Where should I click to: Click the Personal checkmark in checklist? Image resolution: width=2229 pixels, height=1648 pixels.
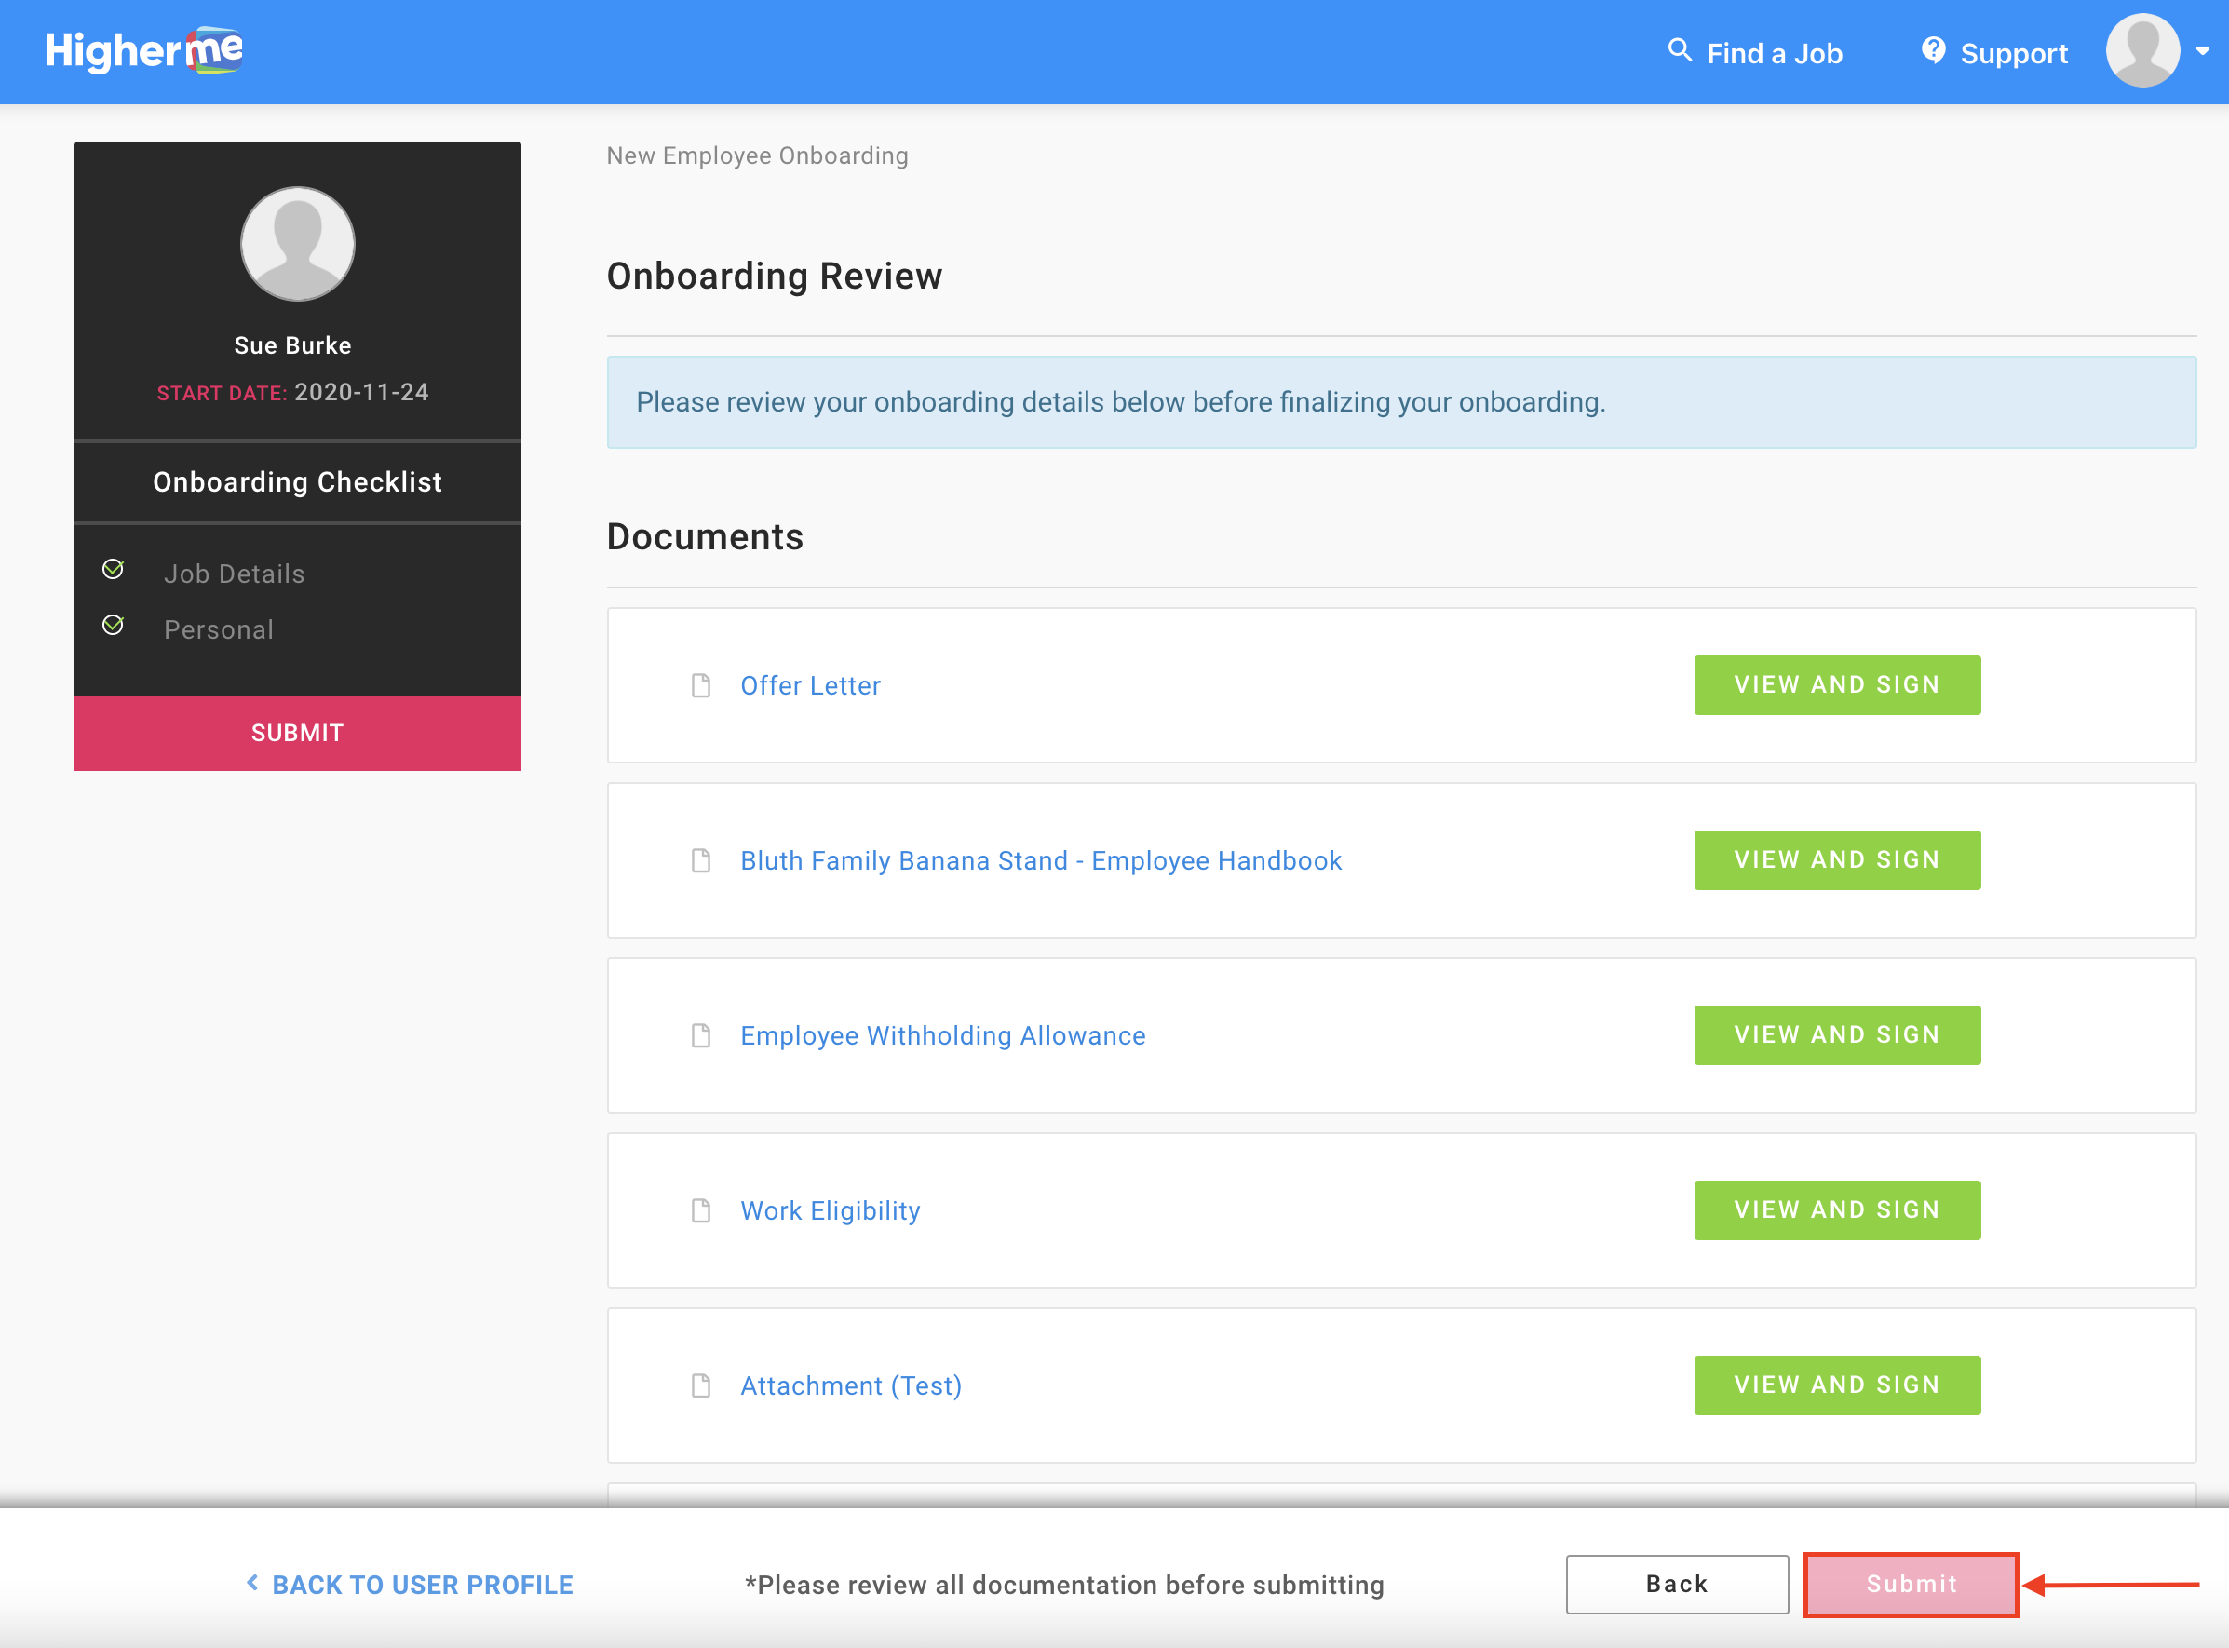tap(113, 626)
